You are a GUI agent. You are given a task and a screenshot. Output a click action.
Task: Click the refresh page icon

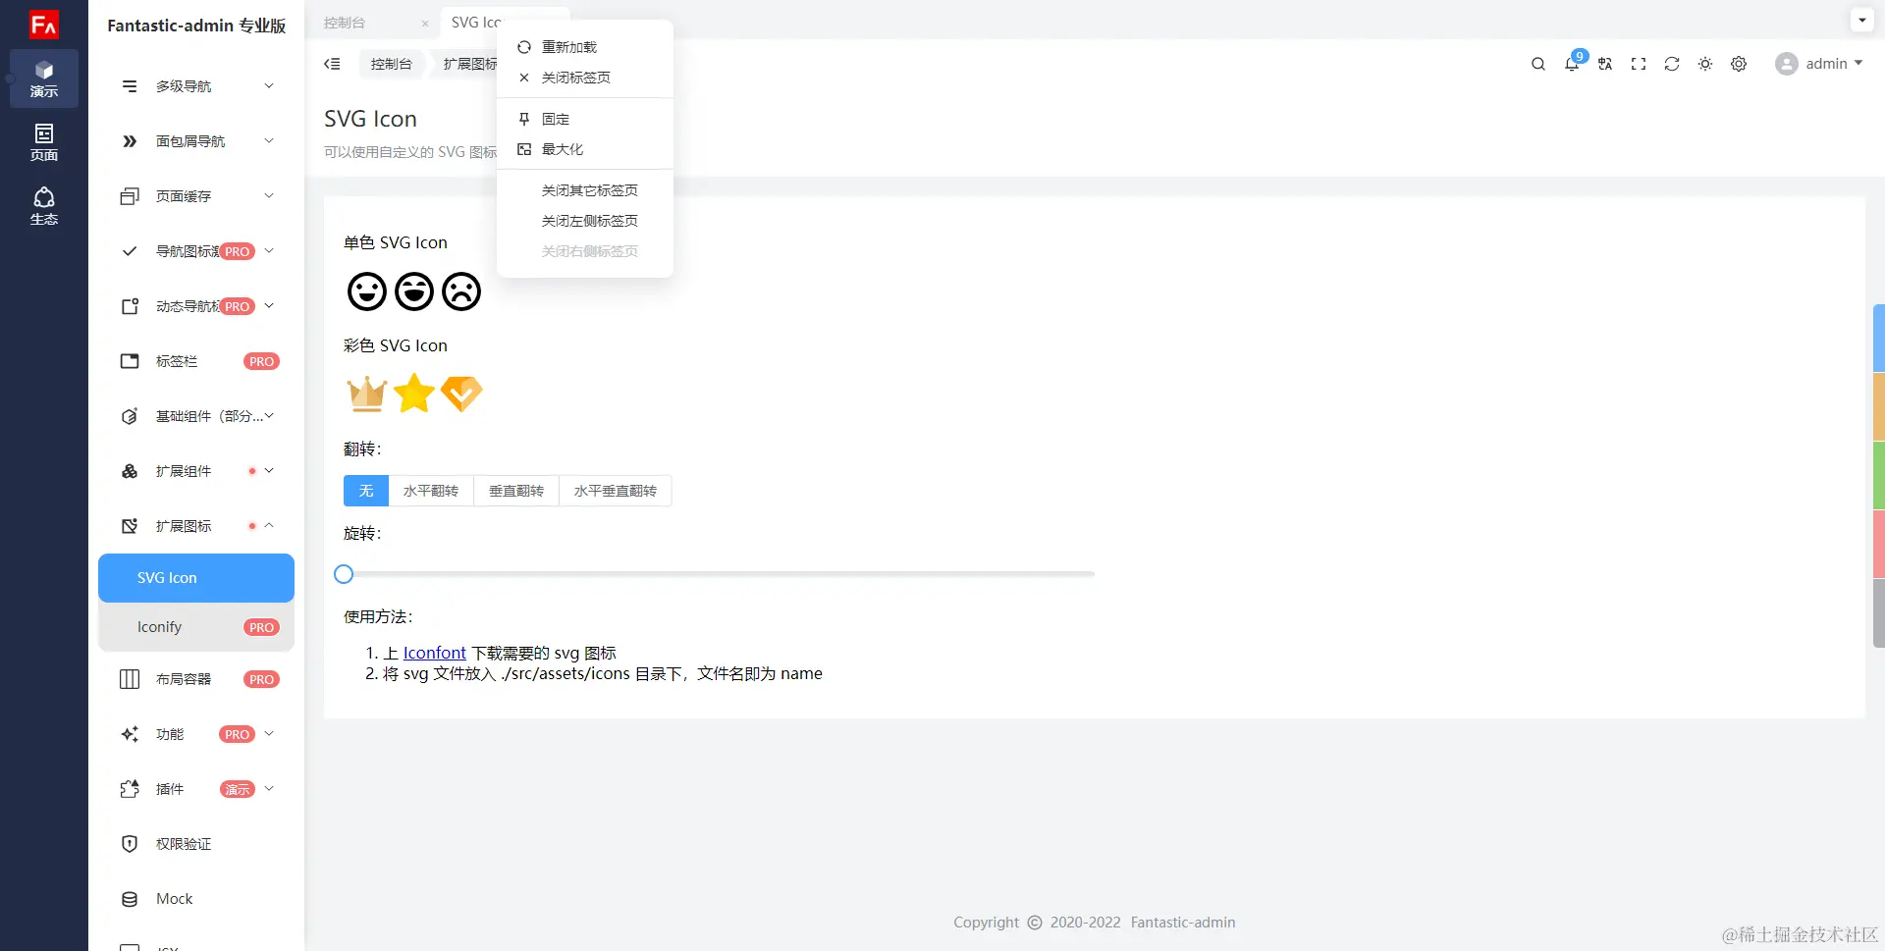(1672, 64)
